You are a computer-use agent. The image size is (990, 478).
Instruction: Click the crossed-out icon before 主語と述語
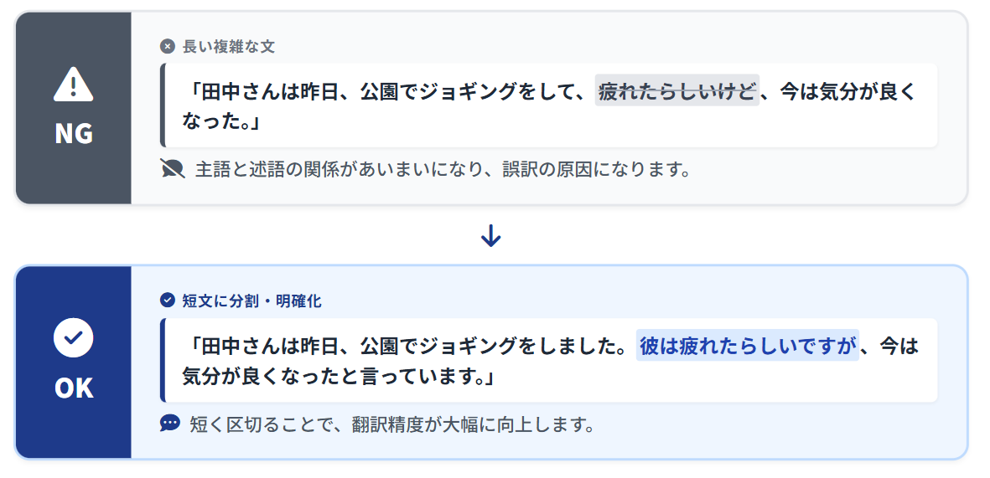click(x=172, y=169)
